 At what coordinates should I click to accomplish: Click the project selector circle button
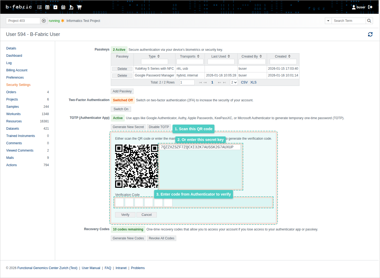click(44, 21)
